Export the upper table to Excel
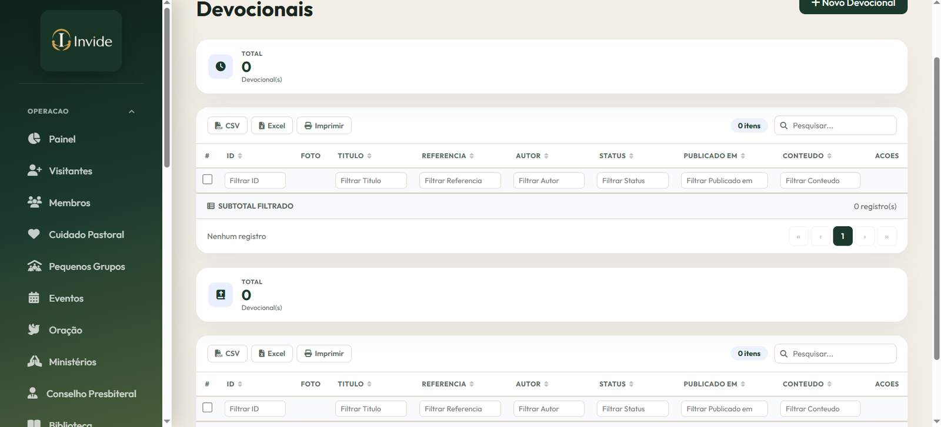The width and height of the screenshot is (941, 427). pos(272,126)
